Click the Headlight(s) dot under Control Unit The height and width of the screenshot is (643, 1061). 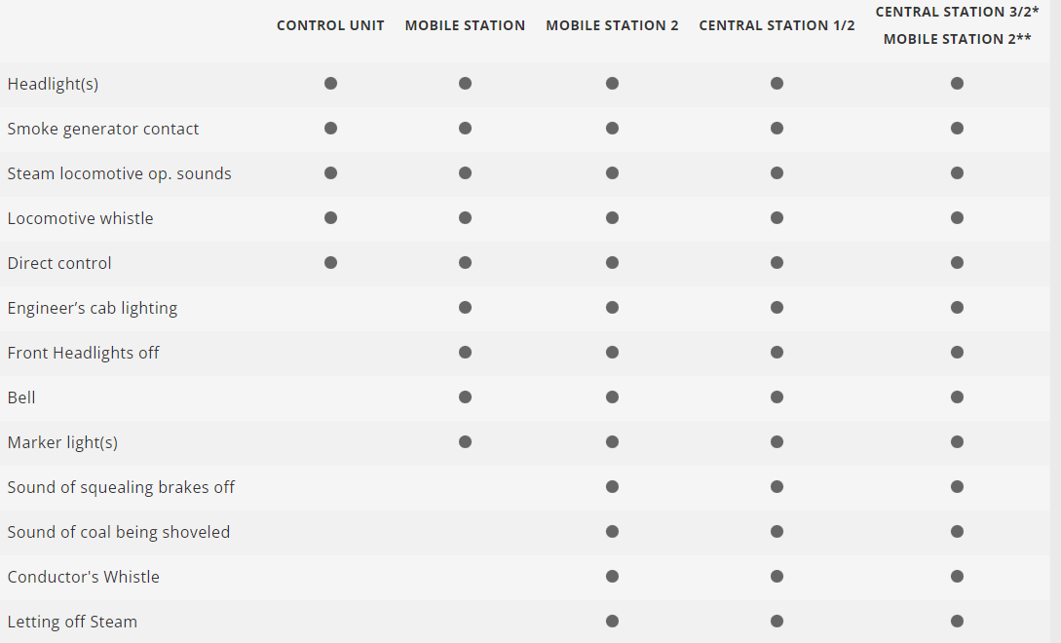tap(331, 84)
